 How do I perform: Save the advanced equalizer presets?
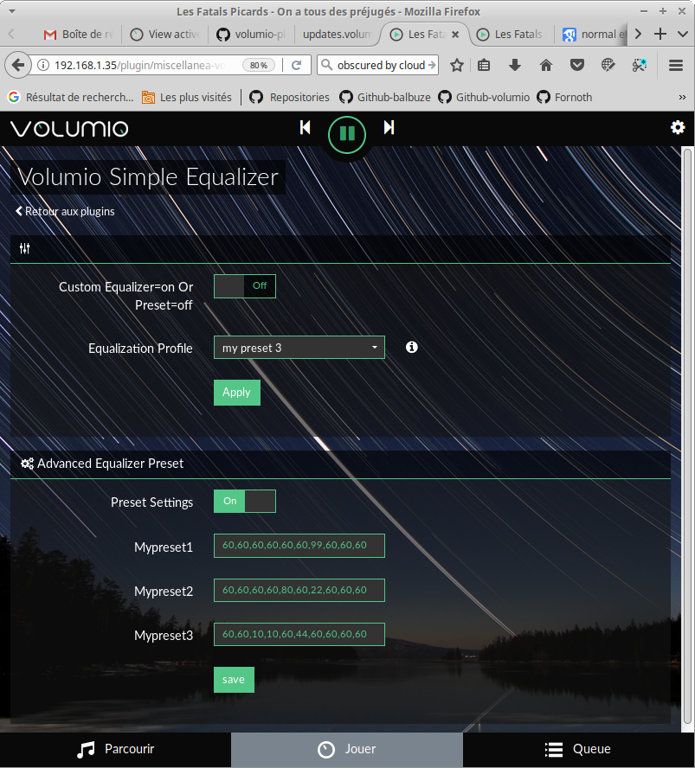tap(234, 679)
